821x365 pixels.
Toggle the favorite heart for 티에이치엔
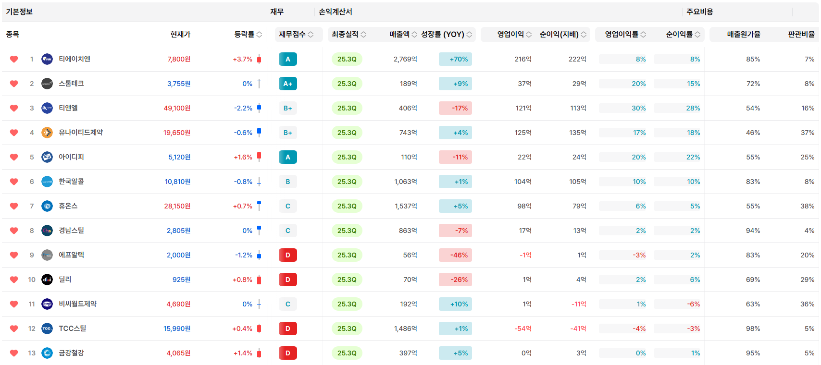click(14, 59)
